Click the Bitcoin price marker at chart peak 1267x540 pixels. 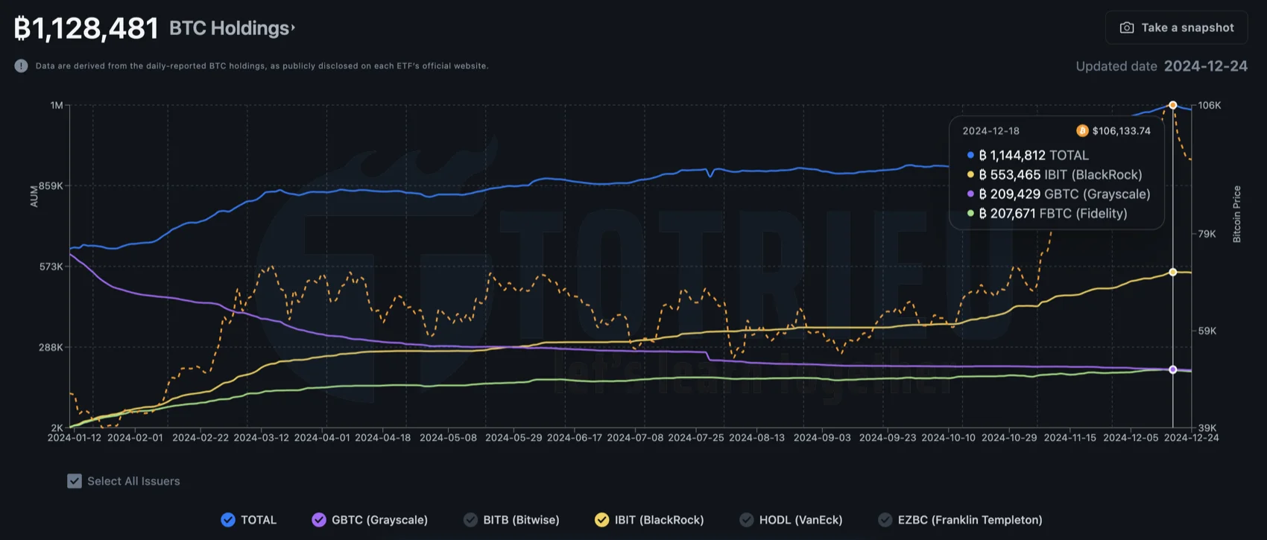(1173, 105)
